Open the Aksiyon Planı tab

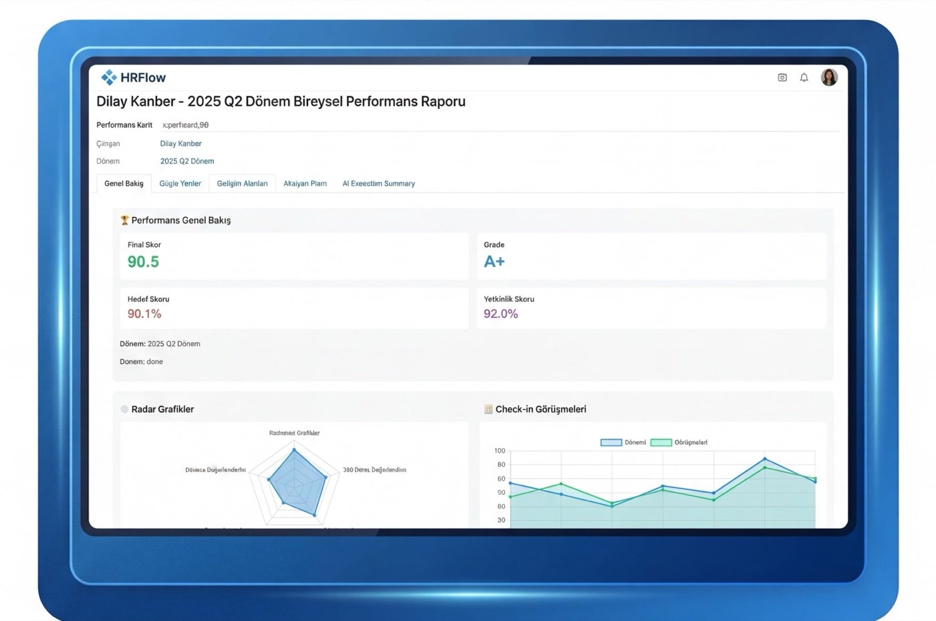(x=305, y=184)
